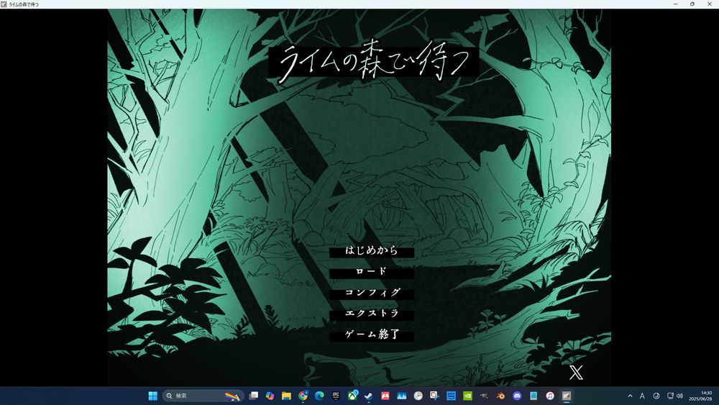Viewport: 719px width, 405px height.
Task: Open File Explorer from the taskbar
Action: pyautogui.click(x=286, y=396)
